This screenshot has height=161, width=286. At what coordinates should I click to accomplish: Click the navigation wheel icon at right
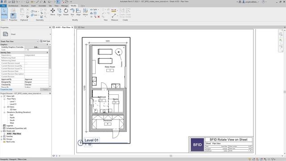click(x=281, y=34)
